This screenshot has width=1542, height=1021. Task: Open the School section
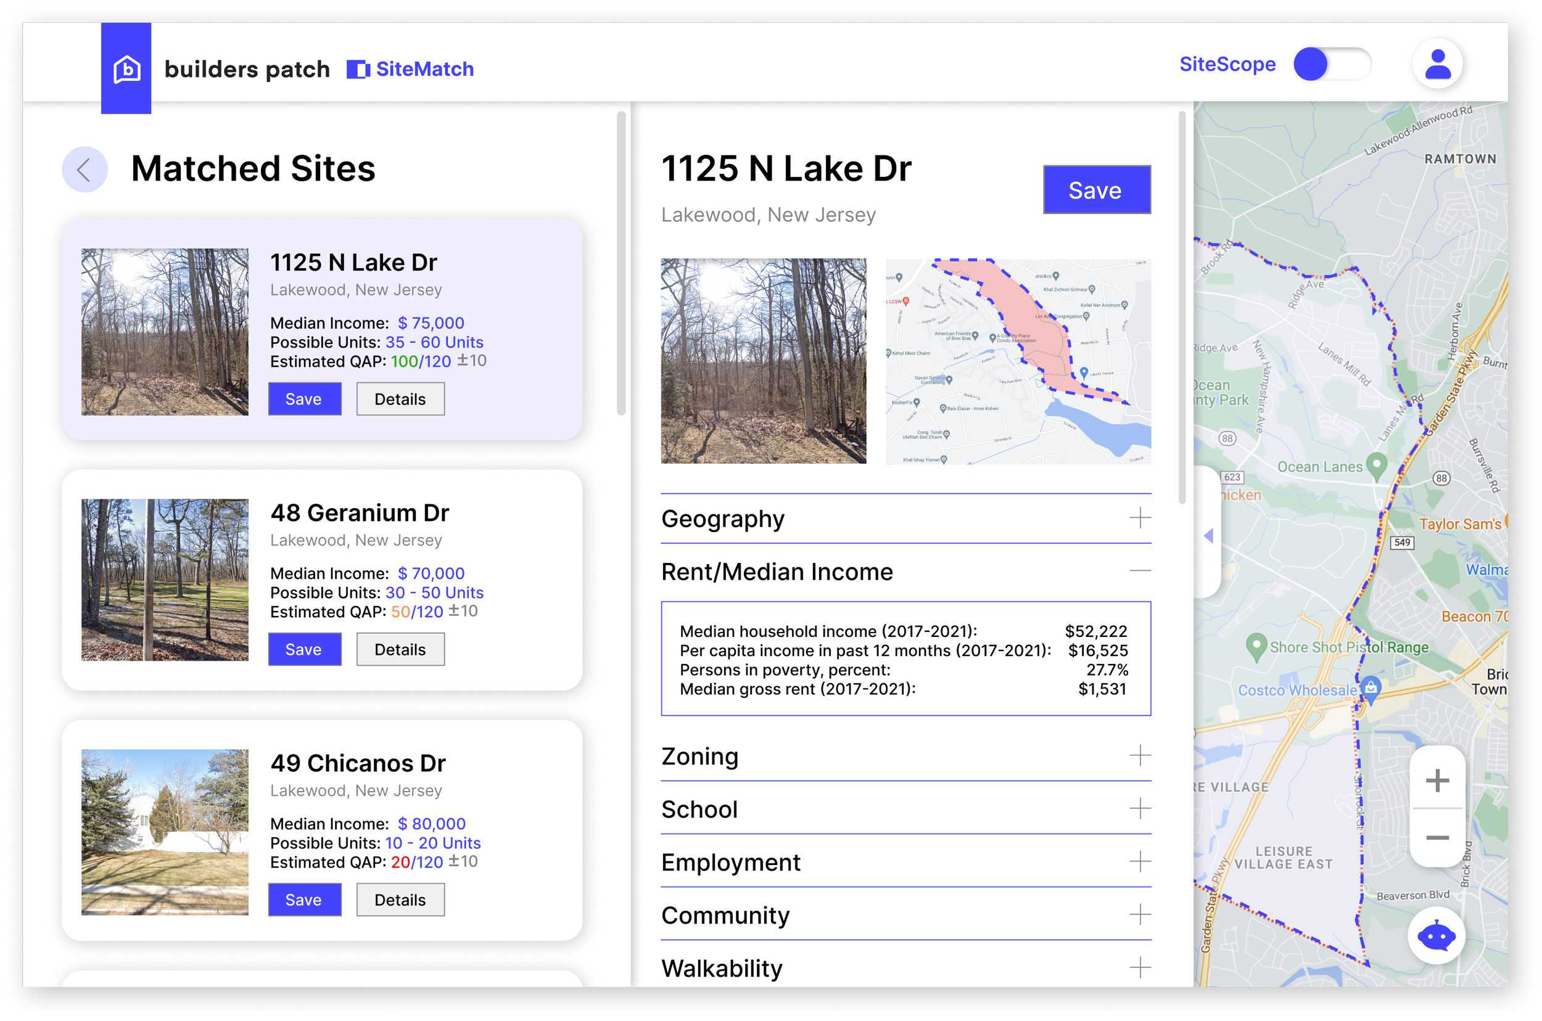point(1139,809)
